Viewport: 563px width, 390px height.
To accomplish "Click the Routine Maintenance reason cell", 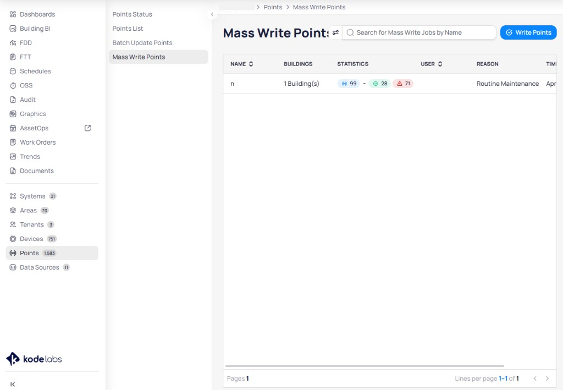I will click(507, 84).
